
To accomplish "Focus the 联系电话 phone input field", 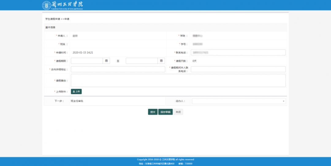I will pos(238,52).
